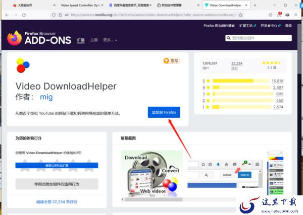Open the 2,674 one-star count link
The width and height of the screenshot is (303, 215).
coord(278,107)
